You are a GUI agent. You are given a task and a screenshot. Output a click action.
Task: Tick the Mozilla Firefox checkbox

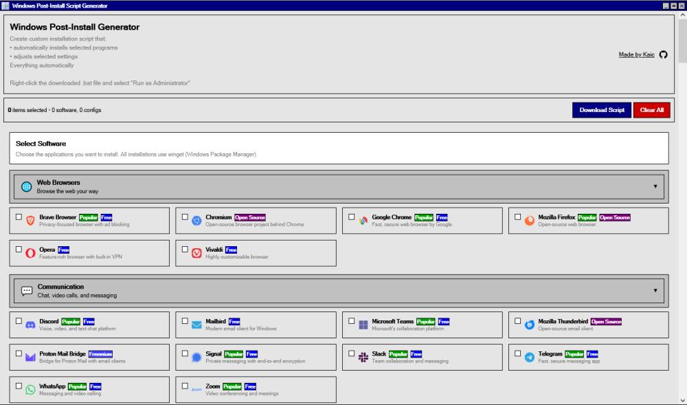[518, 217]
